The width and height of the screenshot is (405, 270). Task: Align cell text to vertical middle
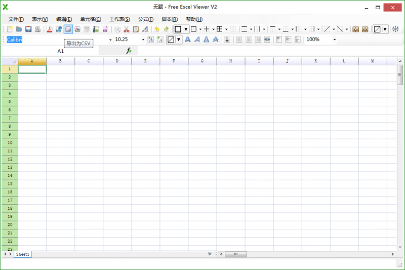click(x=288, y=40)
